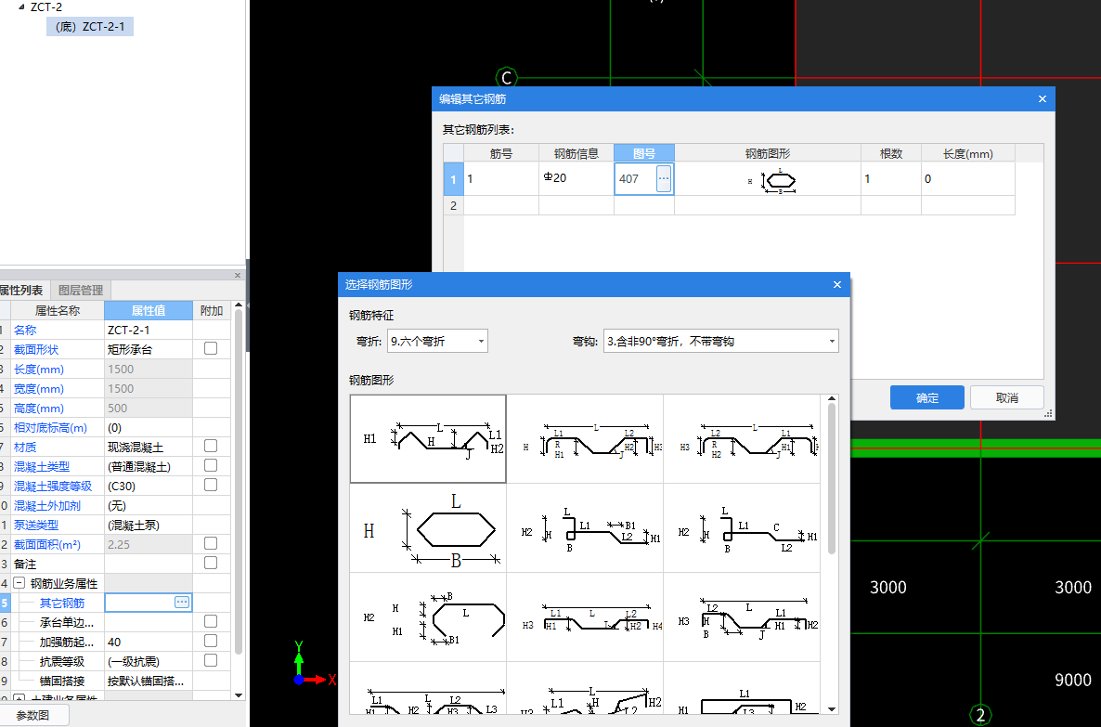Click scroll-up arrow in rebar shape list
The width and height of the screenshot is (1101, 727).
pyautogui.click(x=832, y=399)
